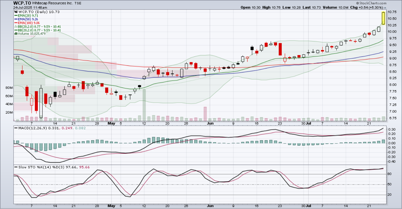This screenshot has width=402, height=209.
Task: Click the MACD(12,26,9) indicator label
Action: [33, 128]
